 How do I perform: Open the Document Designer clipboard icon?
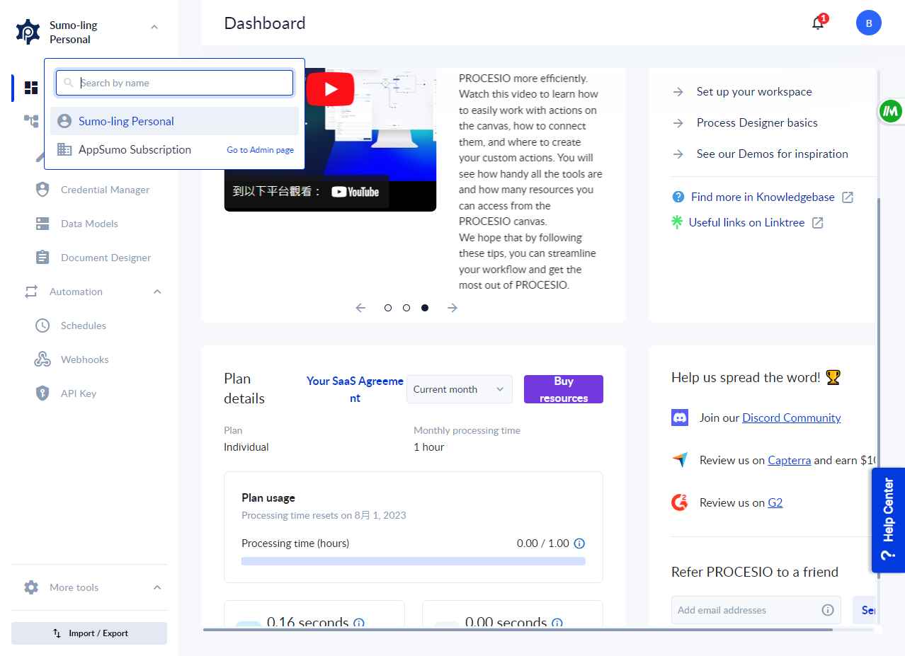pos(42,258)
